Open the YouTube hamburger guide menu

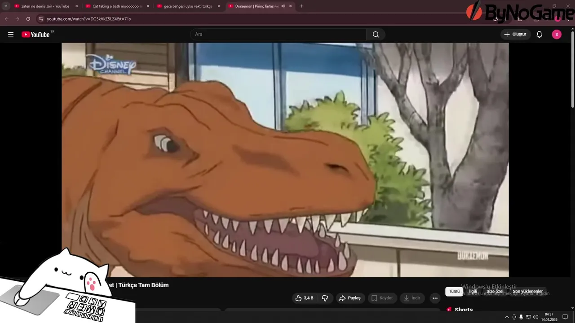coord(11,35)
